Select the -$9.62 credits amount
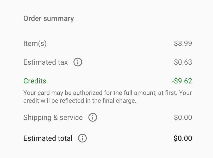 coord(182,81)
